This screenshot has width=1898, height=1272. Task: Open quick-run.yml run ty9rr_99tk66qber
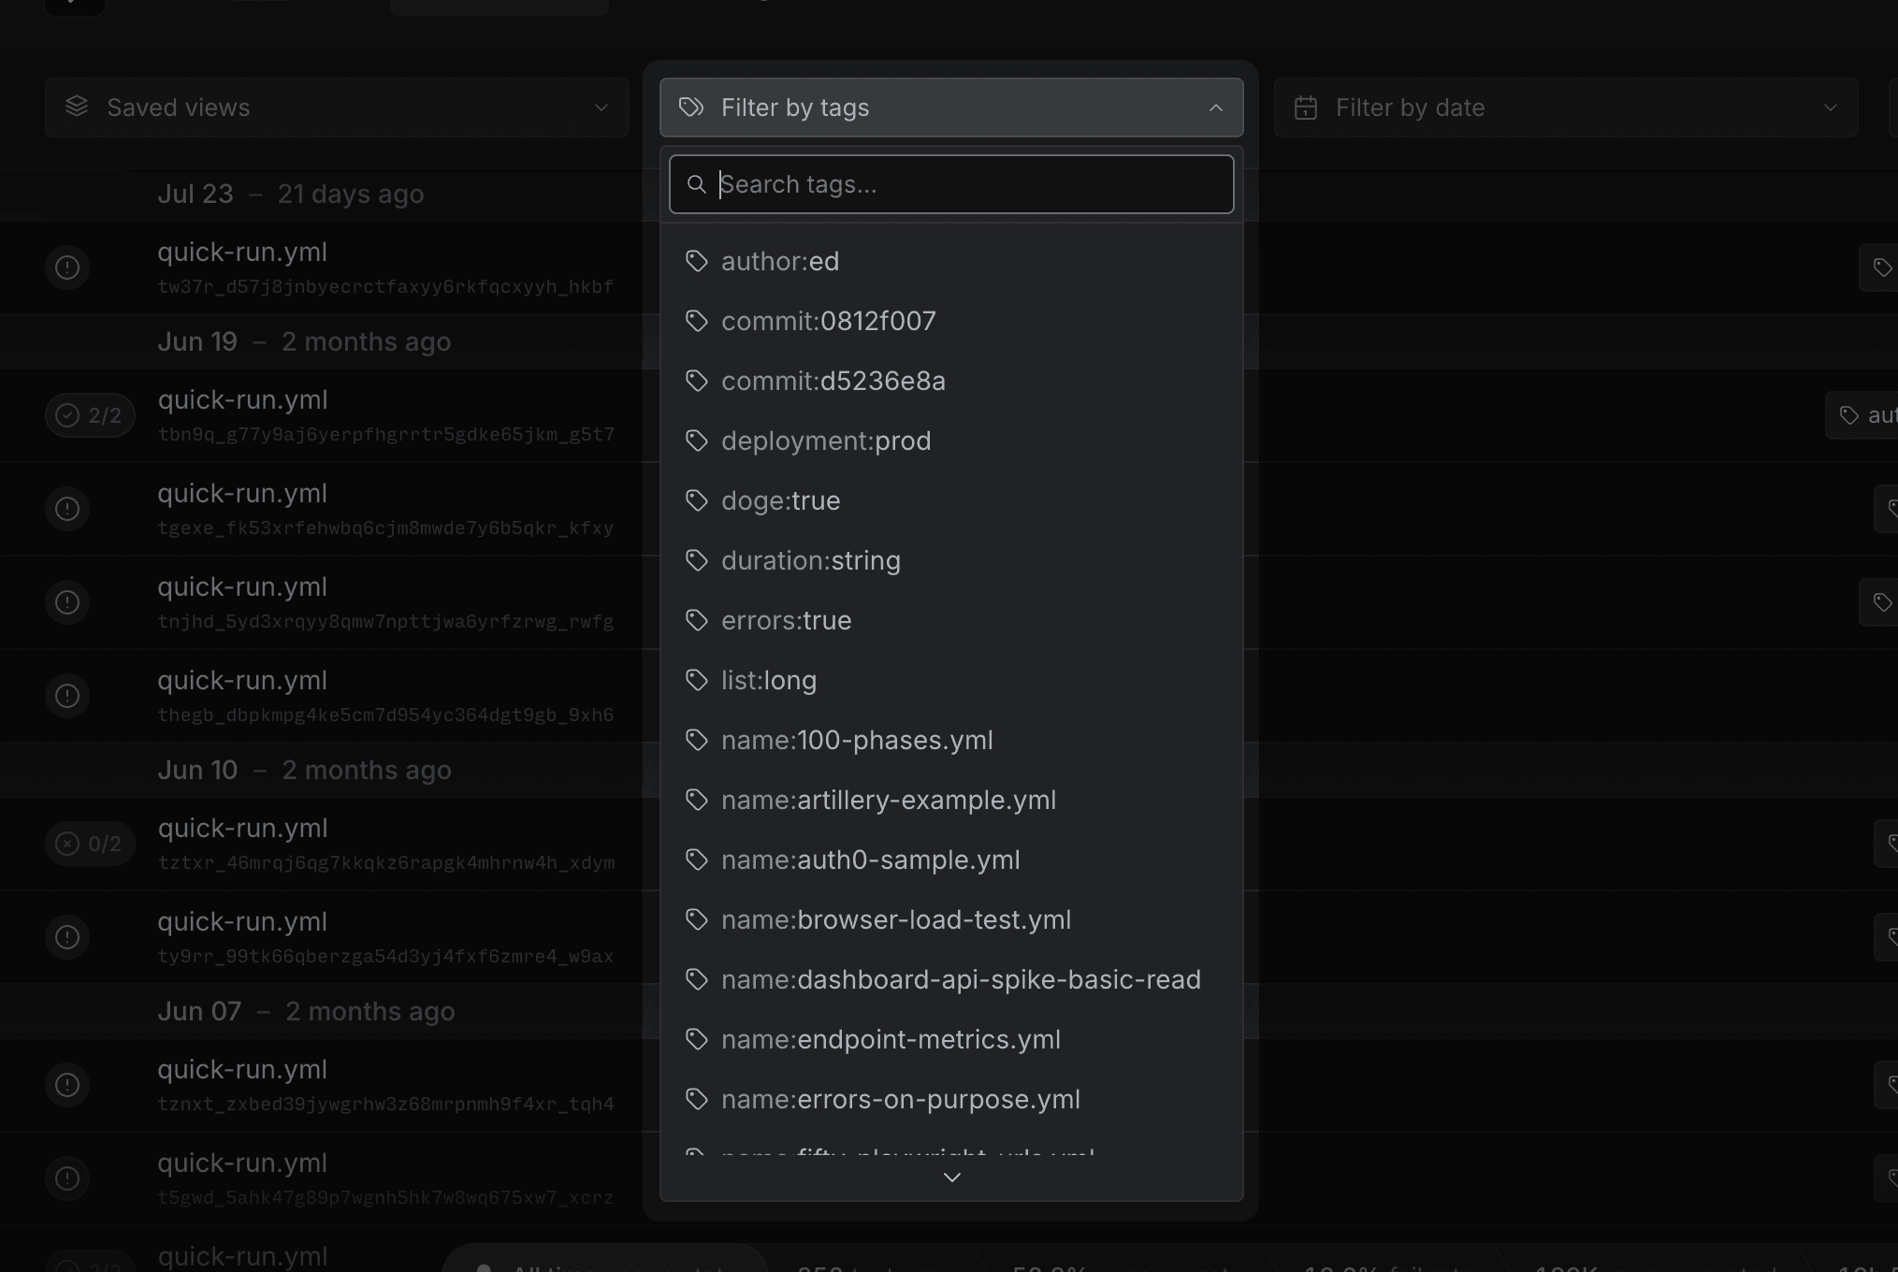pos(242,922)
